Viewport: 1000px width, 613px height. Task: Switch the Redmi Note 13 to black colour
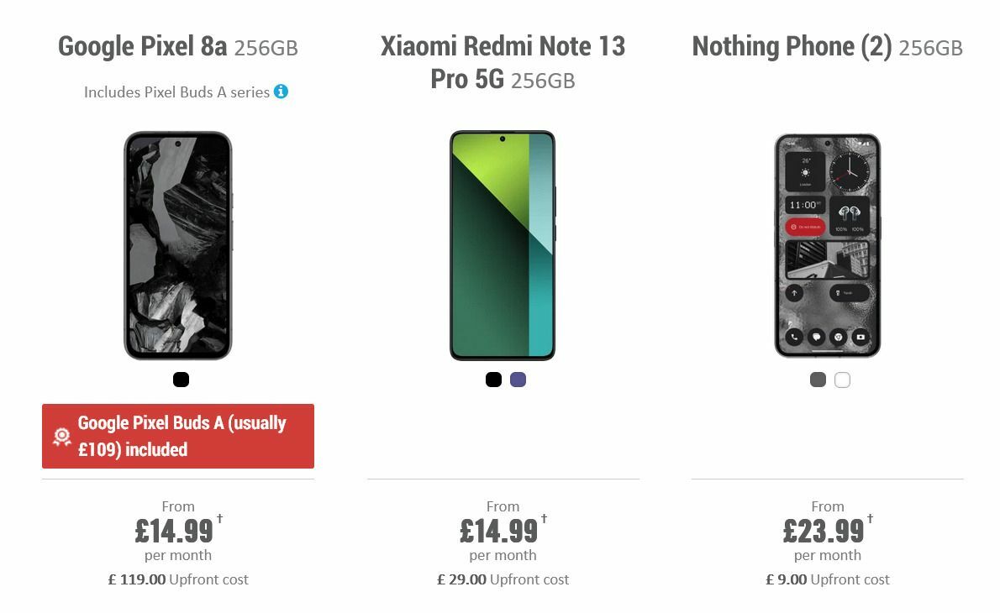point(492,380)
